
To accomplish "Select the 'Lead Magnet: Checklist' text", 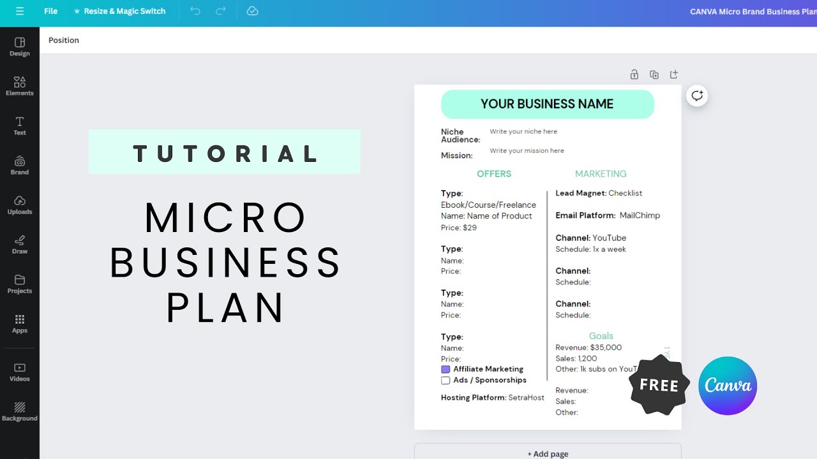I will point(599,193).
